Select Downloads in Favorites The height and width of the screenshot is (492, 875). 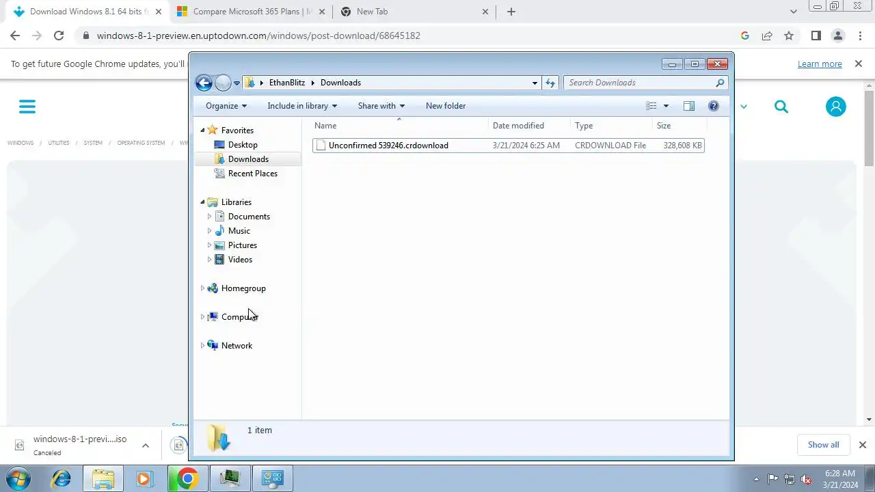tap(248, 159)
